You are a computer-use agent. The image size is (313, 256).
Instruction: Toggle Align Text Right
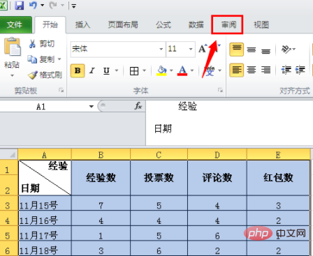coord(265,70)
